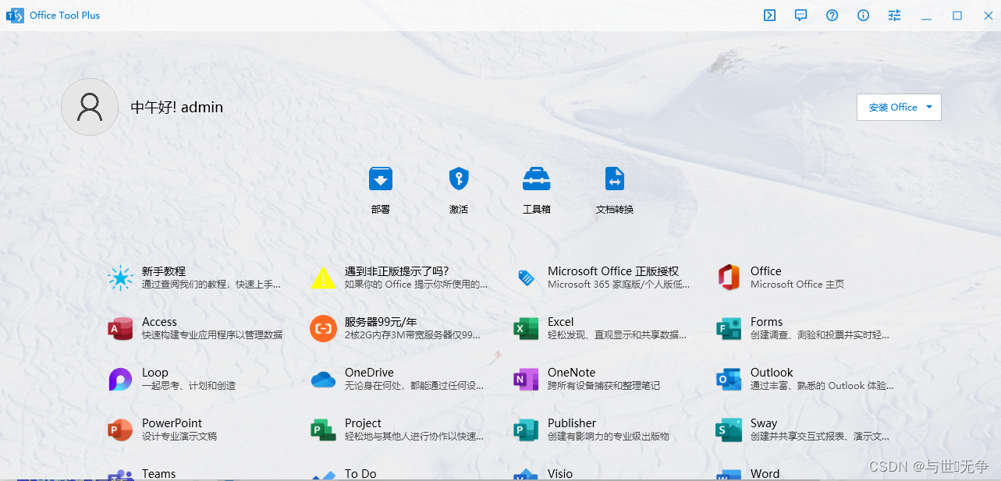Click the OneDrive cloud icon
This screenshot has height=481, width=1001.
[x=323, y=380]
